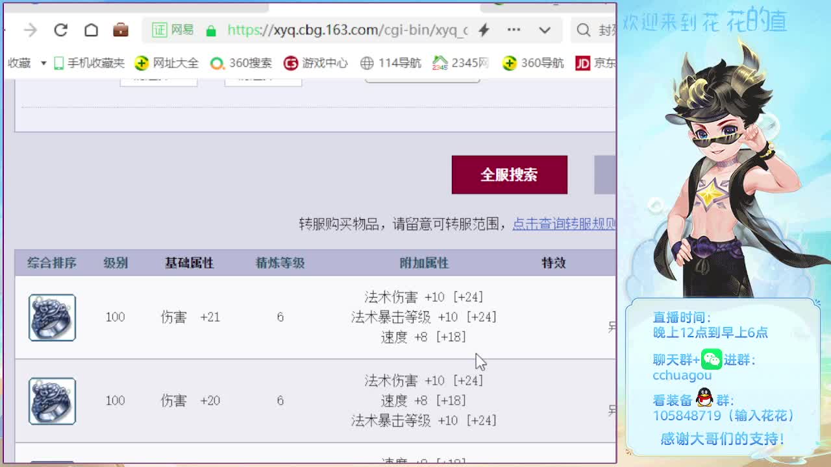This screenshot has height=467, width=831.
Task: Click 法术伤害 +10 [+24] in first row
Action: (424, 297)
